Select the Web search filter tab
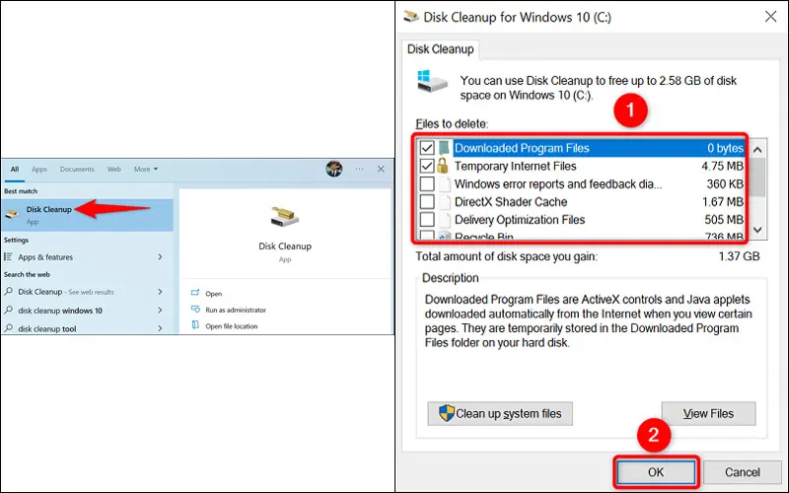789x493 pixels. click(113, 169)
